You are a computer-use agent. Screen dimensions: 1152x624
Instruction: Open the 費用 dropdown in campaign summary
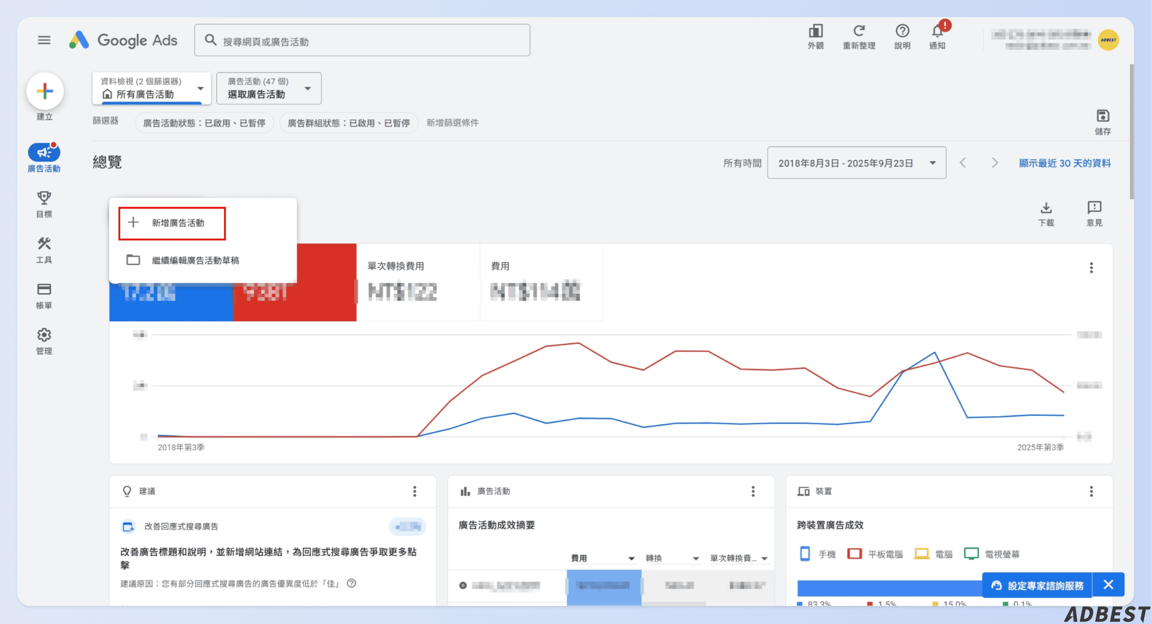click(601, 558)
